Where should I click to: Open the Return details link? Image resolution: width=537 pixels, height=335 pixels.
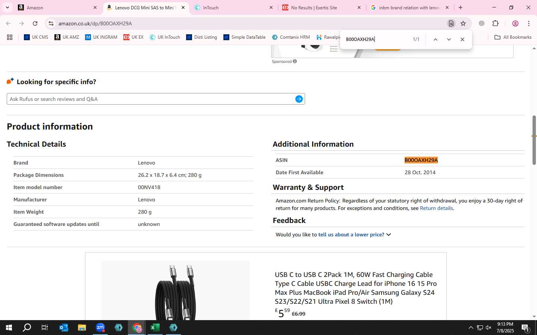point(436,208)
